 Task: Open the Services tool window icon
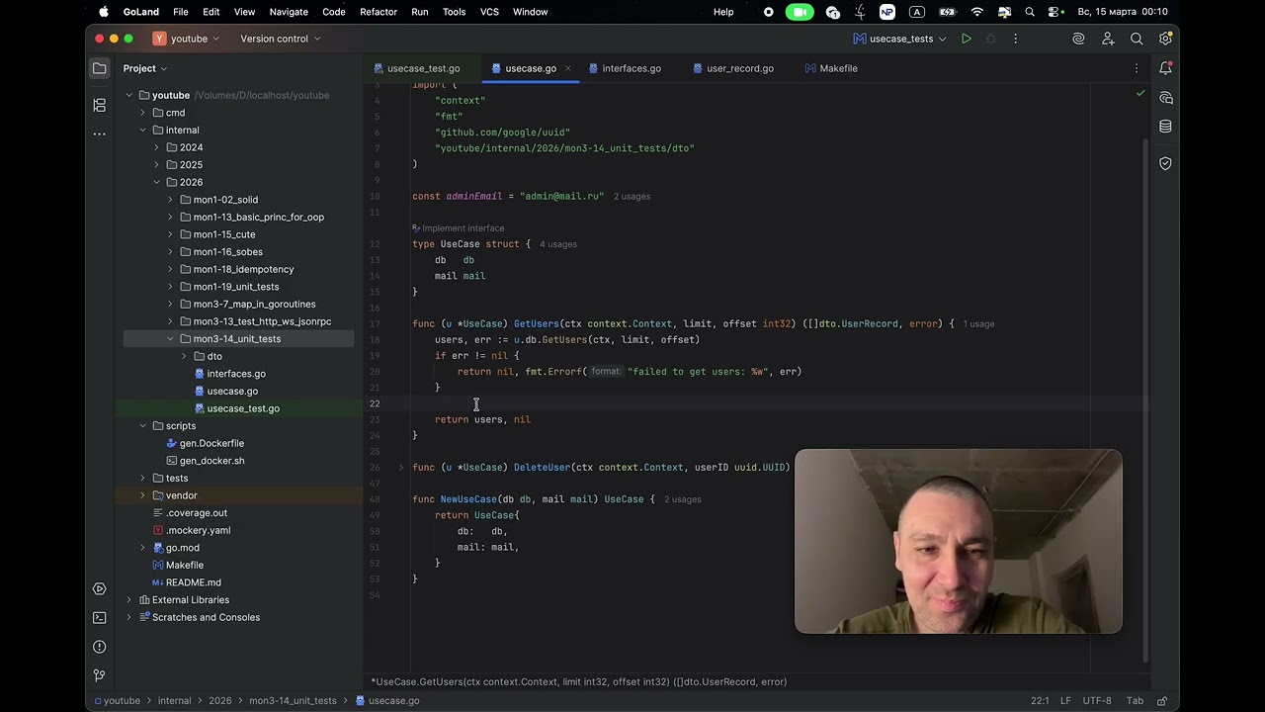pos(99,588)
